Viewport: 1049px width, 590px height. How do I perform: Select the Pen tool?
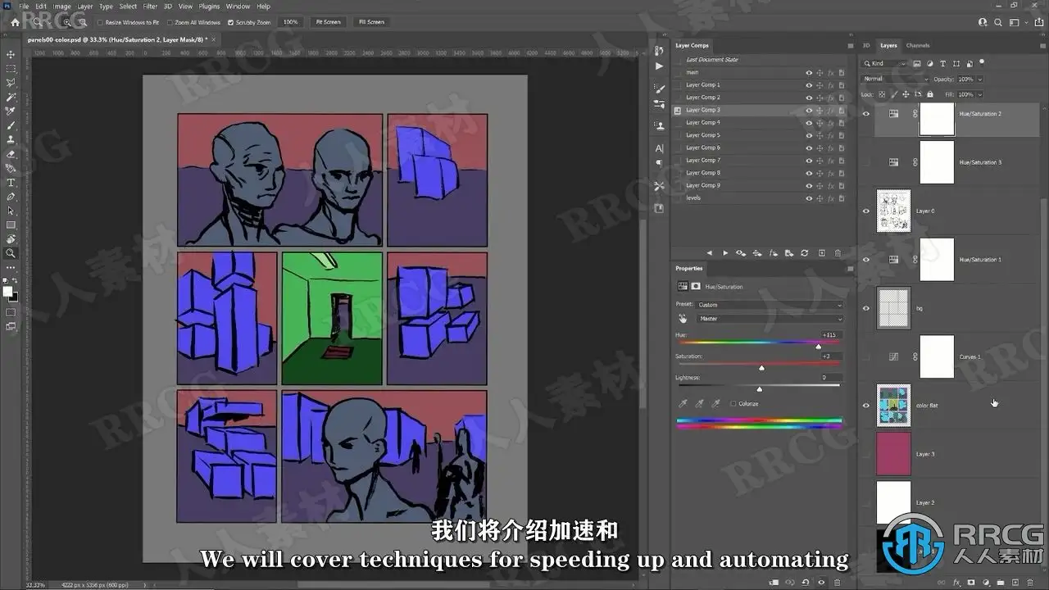click(11, 197)
